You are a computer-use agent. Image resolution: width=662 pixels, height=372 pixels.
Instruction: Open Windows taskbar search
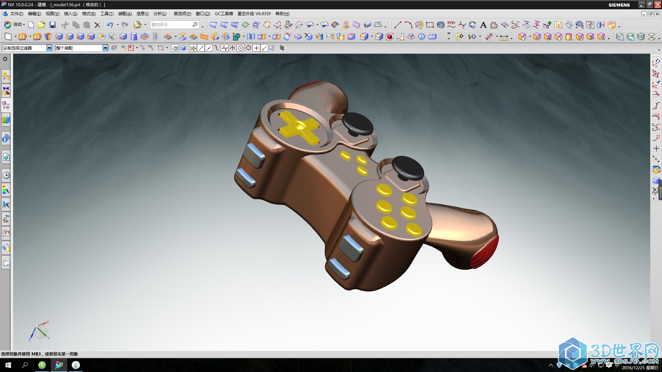coord(25,365)
